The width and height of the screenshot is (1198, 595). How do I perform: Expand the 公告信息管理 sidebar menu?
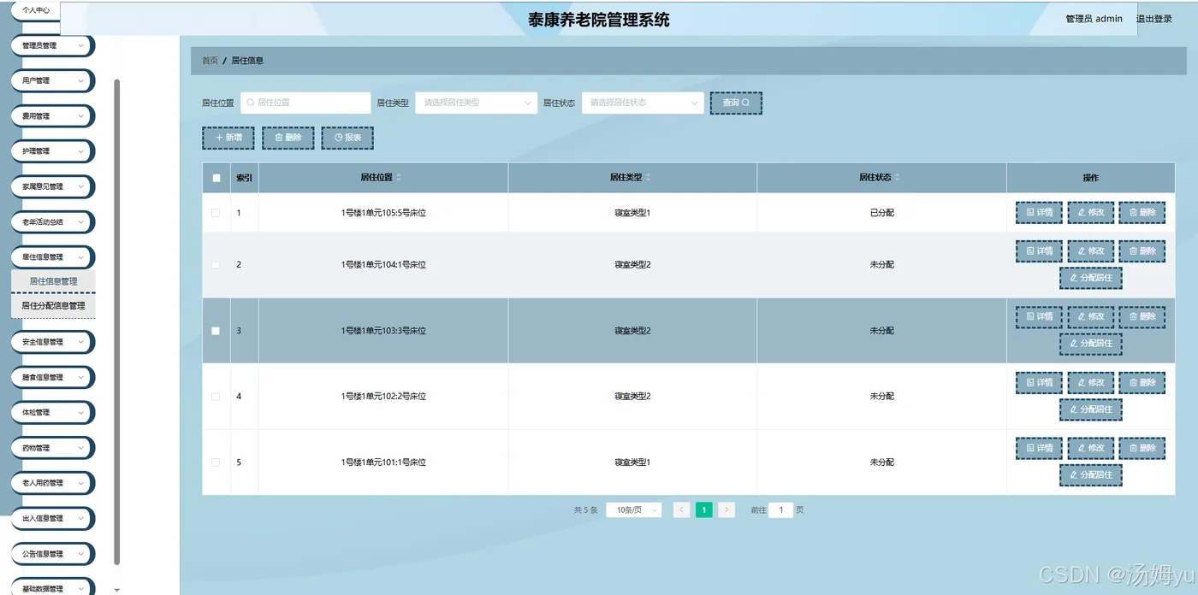click(x=52, y=554)
